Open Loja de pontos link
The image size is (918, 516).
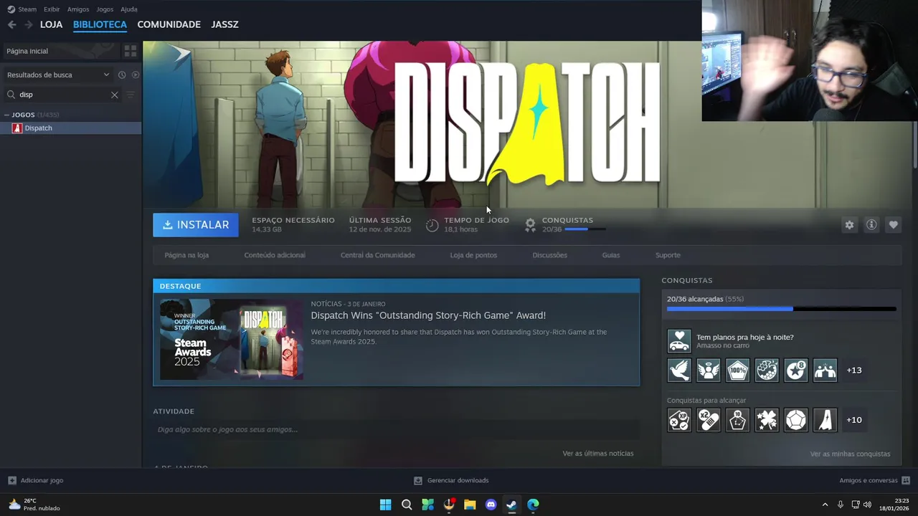[473, 255]
